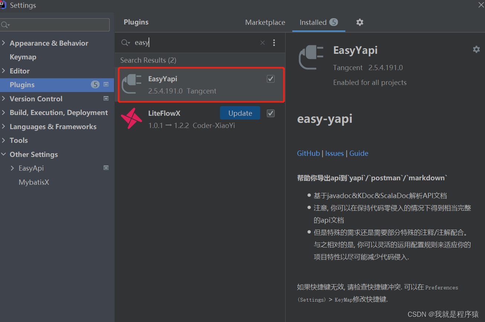The width and height of the screenshot is (485, 322).
Task: Expand the Tools settings node
Action: [3, 140]
